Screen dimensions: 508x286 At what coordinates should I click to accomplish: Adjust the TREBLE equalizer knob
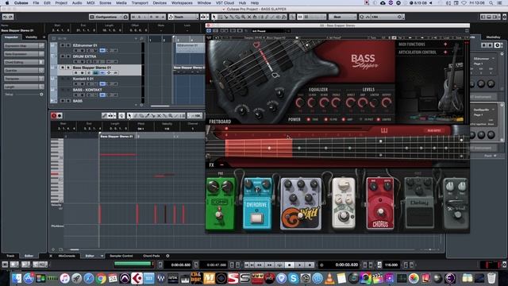pos(336,102)
